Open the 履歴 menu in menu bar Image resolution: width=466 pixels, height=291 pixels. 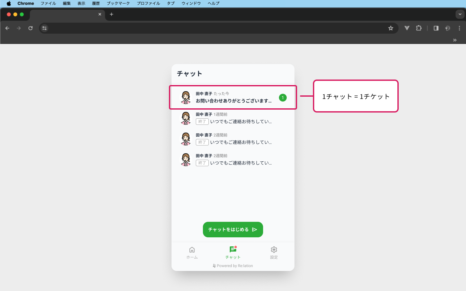click(96, 3)
